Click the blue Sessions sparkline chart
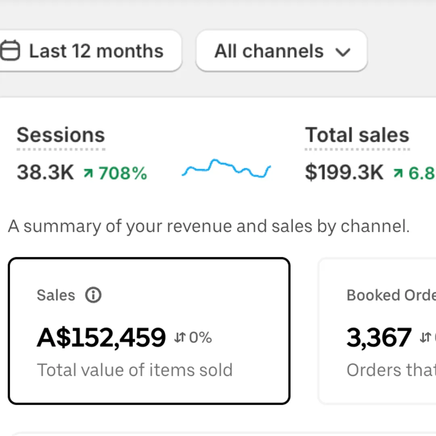This screenshot has height=436, width=436. 226,168
